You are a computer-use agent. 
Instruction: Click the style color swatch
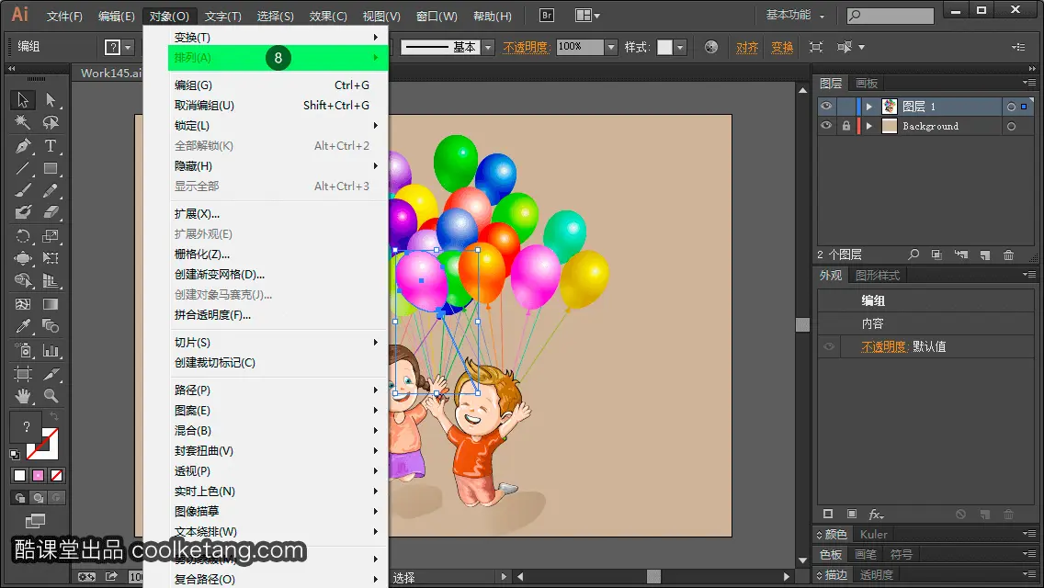click(664, 47)
